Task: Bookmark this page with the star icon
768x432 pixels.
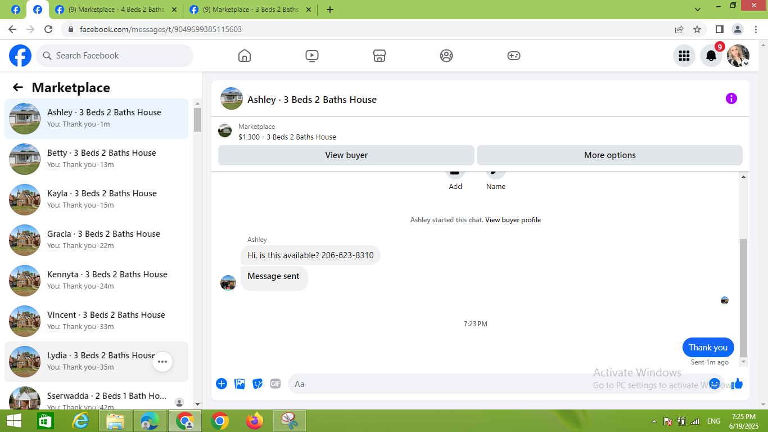Action: click(x=697, y=29)
